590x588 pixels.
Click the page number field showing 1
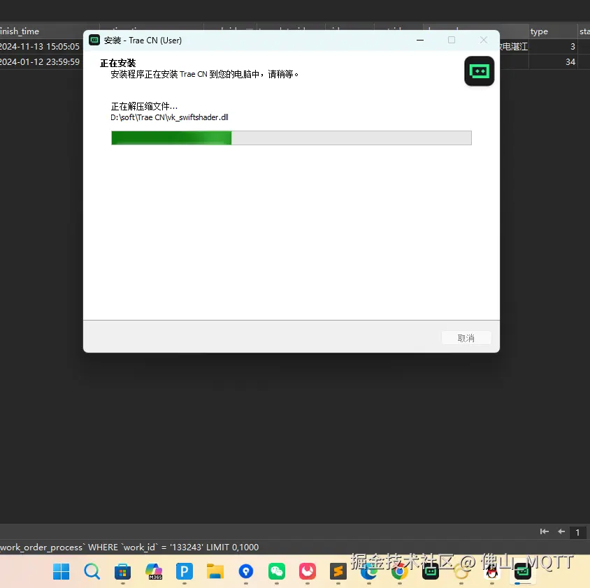[x=577, y=533]
